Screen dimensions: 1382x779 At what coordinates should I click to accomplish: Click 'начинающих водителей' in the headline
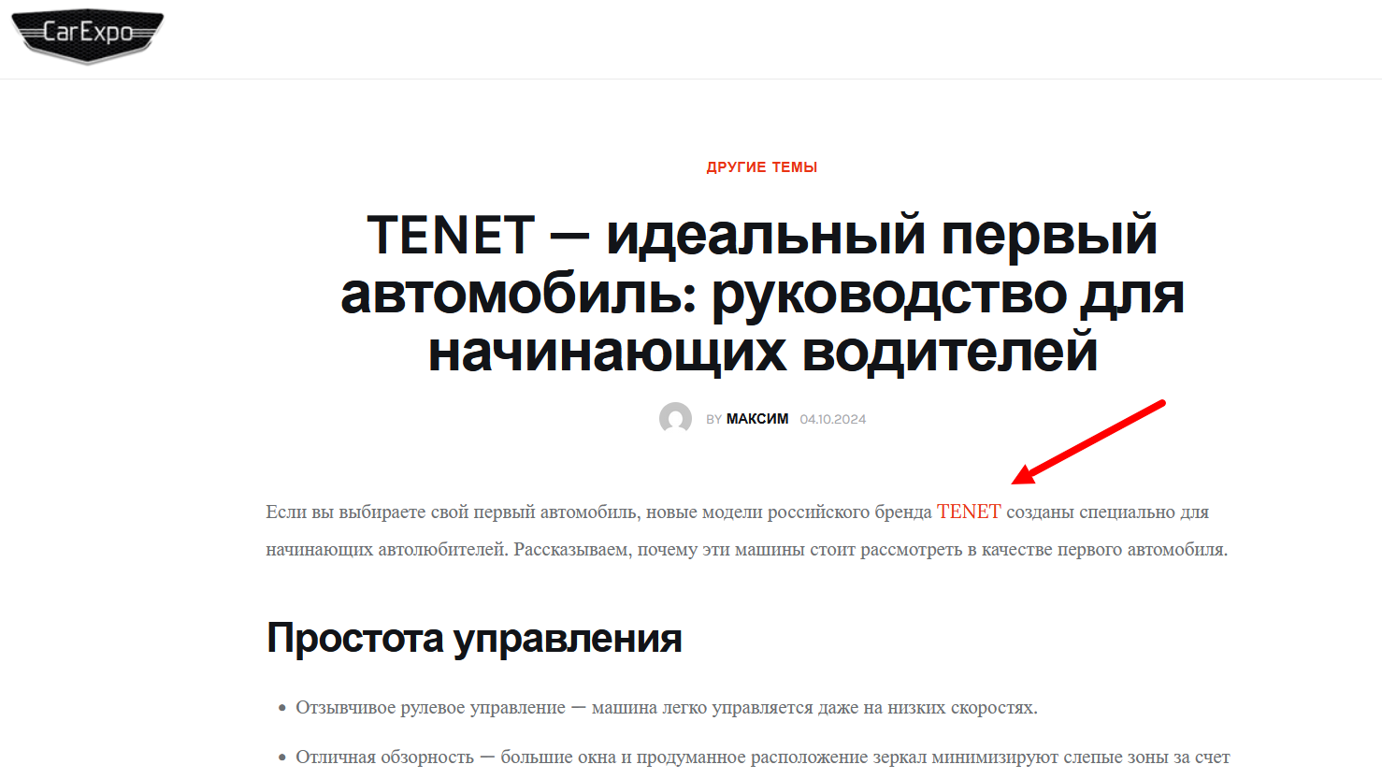[x=762, y=353]
